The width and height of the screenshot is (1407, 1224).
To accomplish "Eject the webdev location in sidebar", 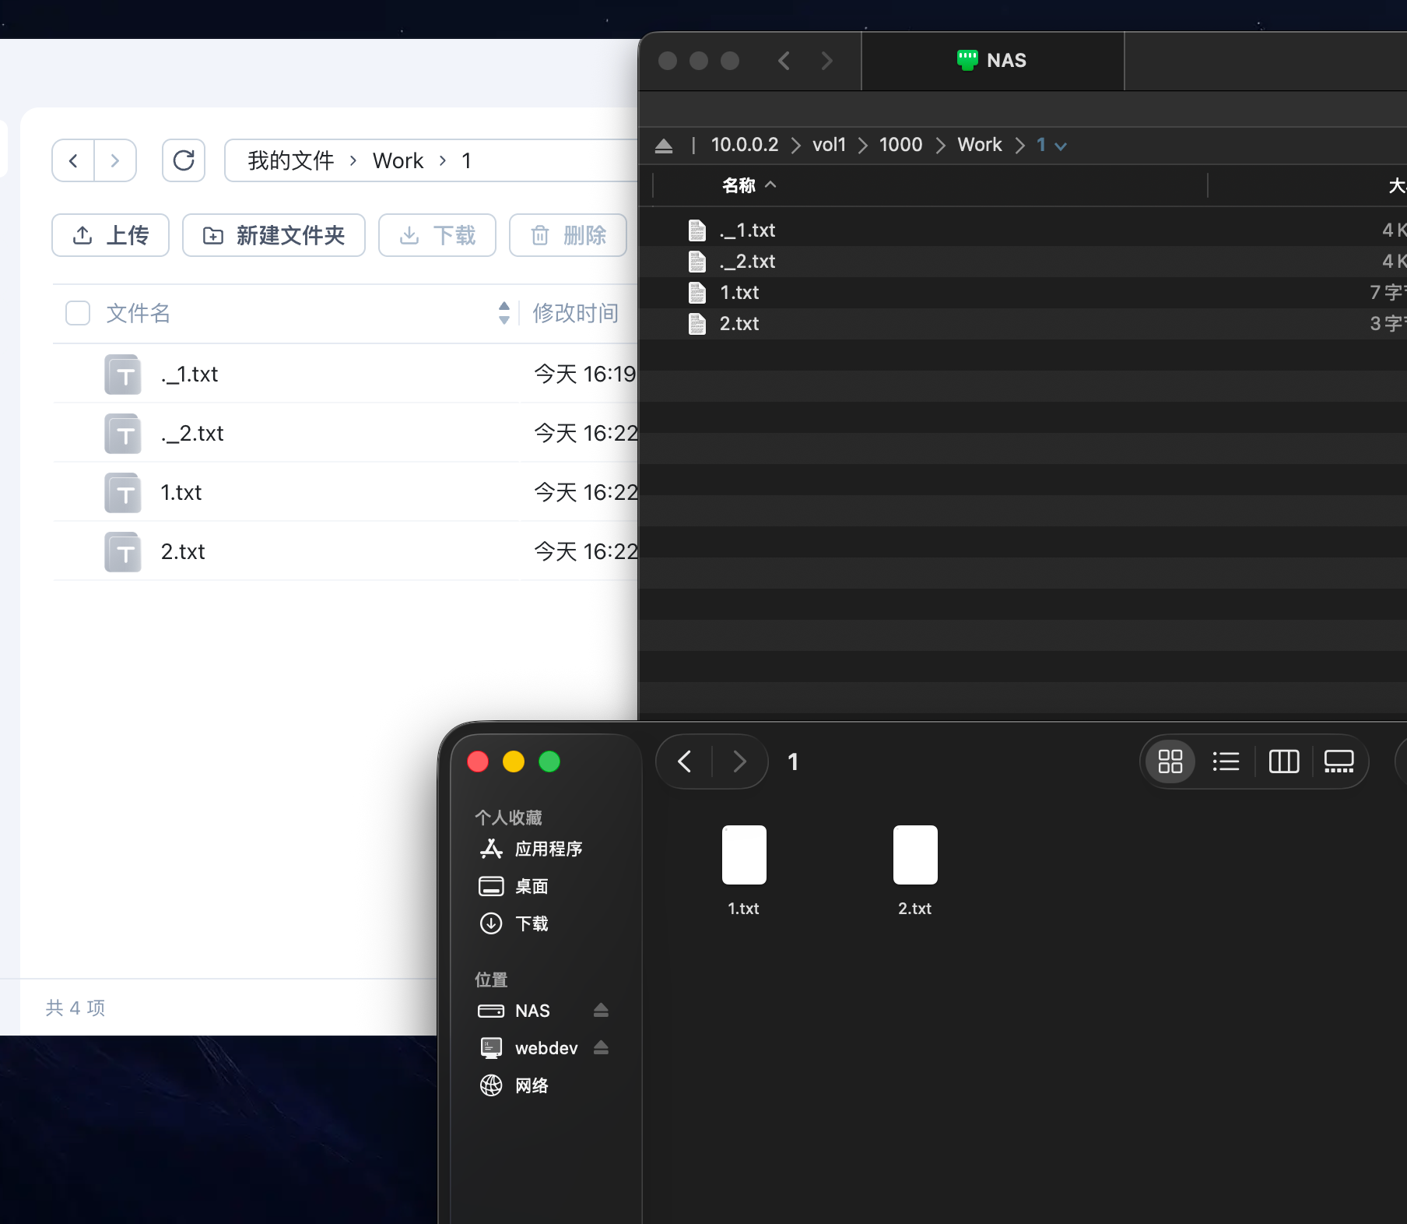I will point(601,1048).
